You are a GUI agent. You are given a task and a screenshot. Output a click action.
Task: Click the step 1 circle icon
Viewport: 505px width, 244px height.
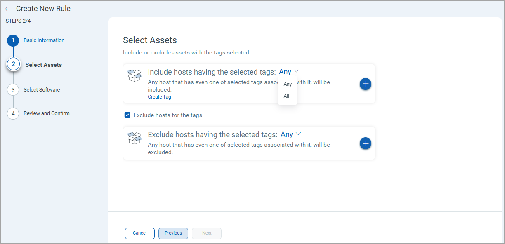pos(13,40)
